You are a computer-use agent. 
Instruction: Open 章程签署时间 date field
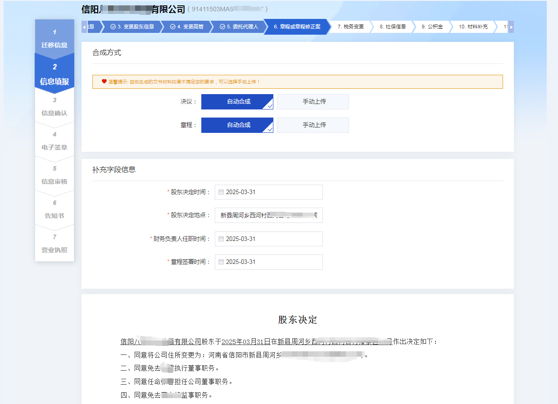269,262
